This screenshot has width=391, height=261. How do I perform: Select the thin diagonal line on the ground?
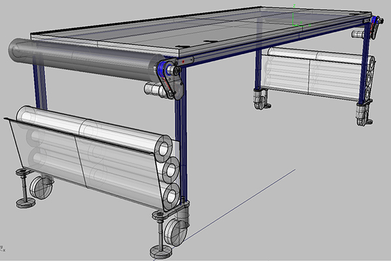[x=241, y=199]
